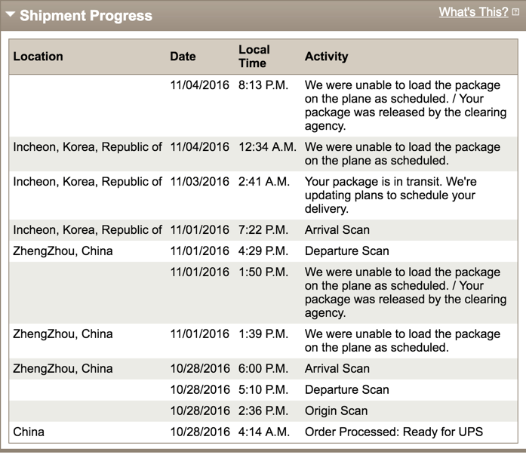Click Departure Scan at 5:10 P.M.

[347, 389]
